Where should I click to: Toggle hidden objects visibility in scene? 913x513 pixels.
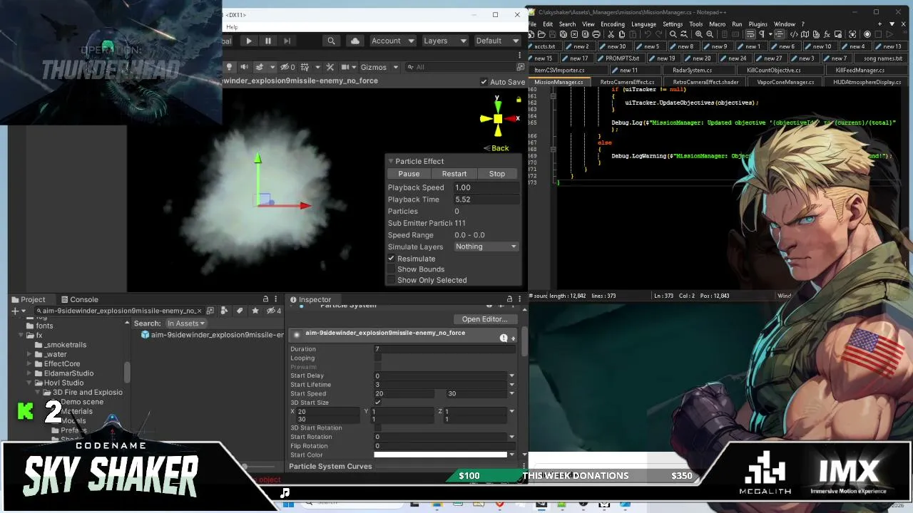[x=288, y=67]
